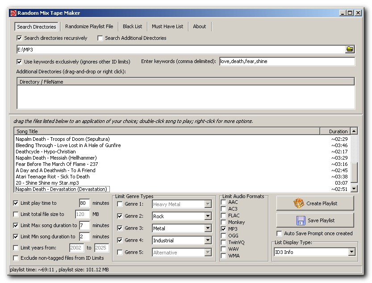Screen dimensions: 372x283
Task: Switch to the Black List tab
Action: tap(132, 26)
